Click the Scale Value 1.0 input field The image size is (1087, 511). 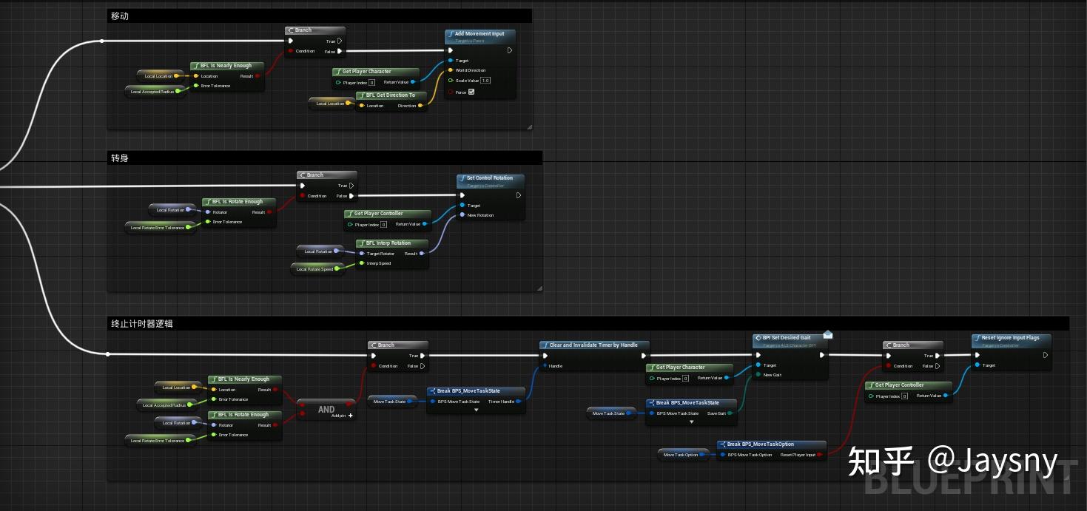coord(485,81)
